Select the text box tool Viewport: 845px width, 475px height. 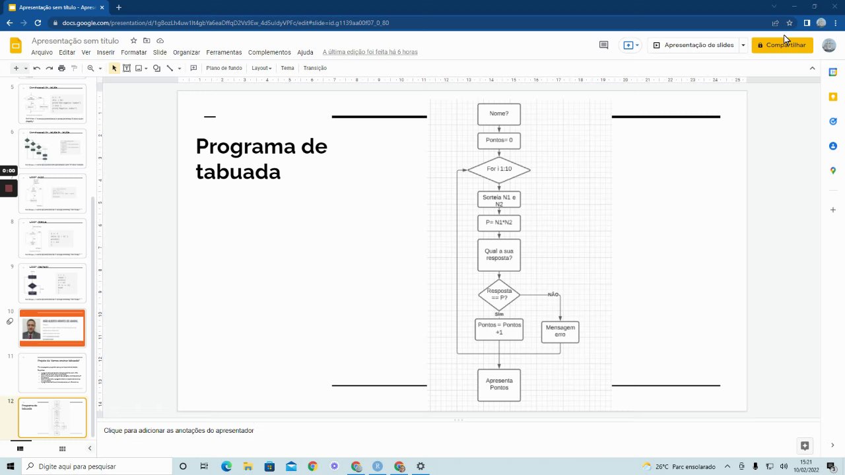[127, 68]
